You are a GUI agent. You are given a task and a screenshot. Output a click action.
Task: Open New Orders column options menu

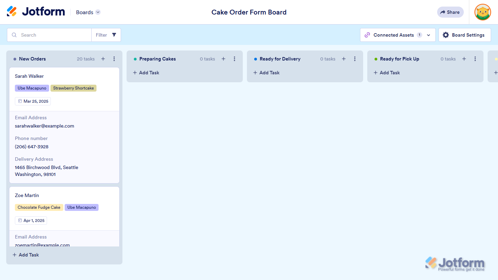pos(114,59)
